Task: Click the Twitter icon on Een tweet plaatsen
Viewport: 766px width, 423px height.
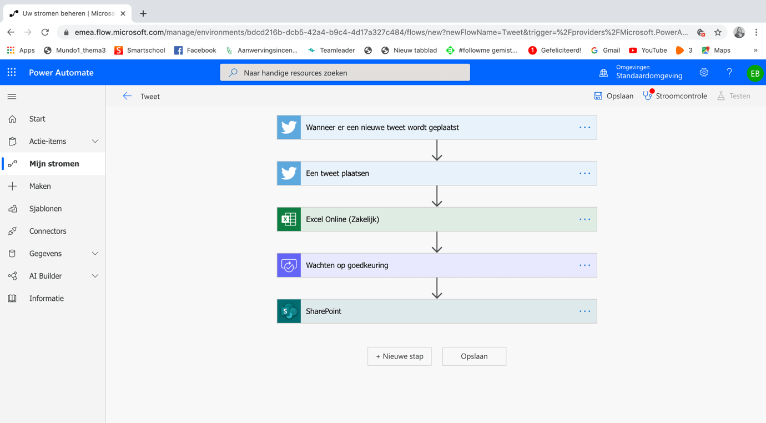Action: tap(289, 173)
